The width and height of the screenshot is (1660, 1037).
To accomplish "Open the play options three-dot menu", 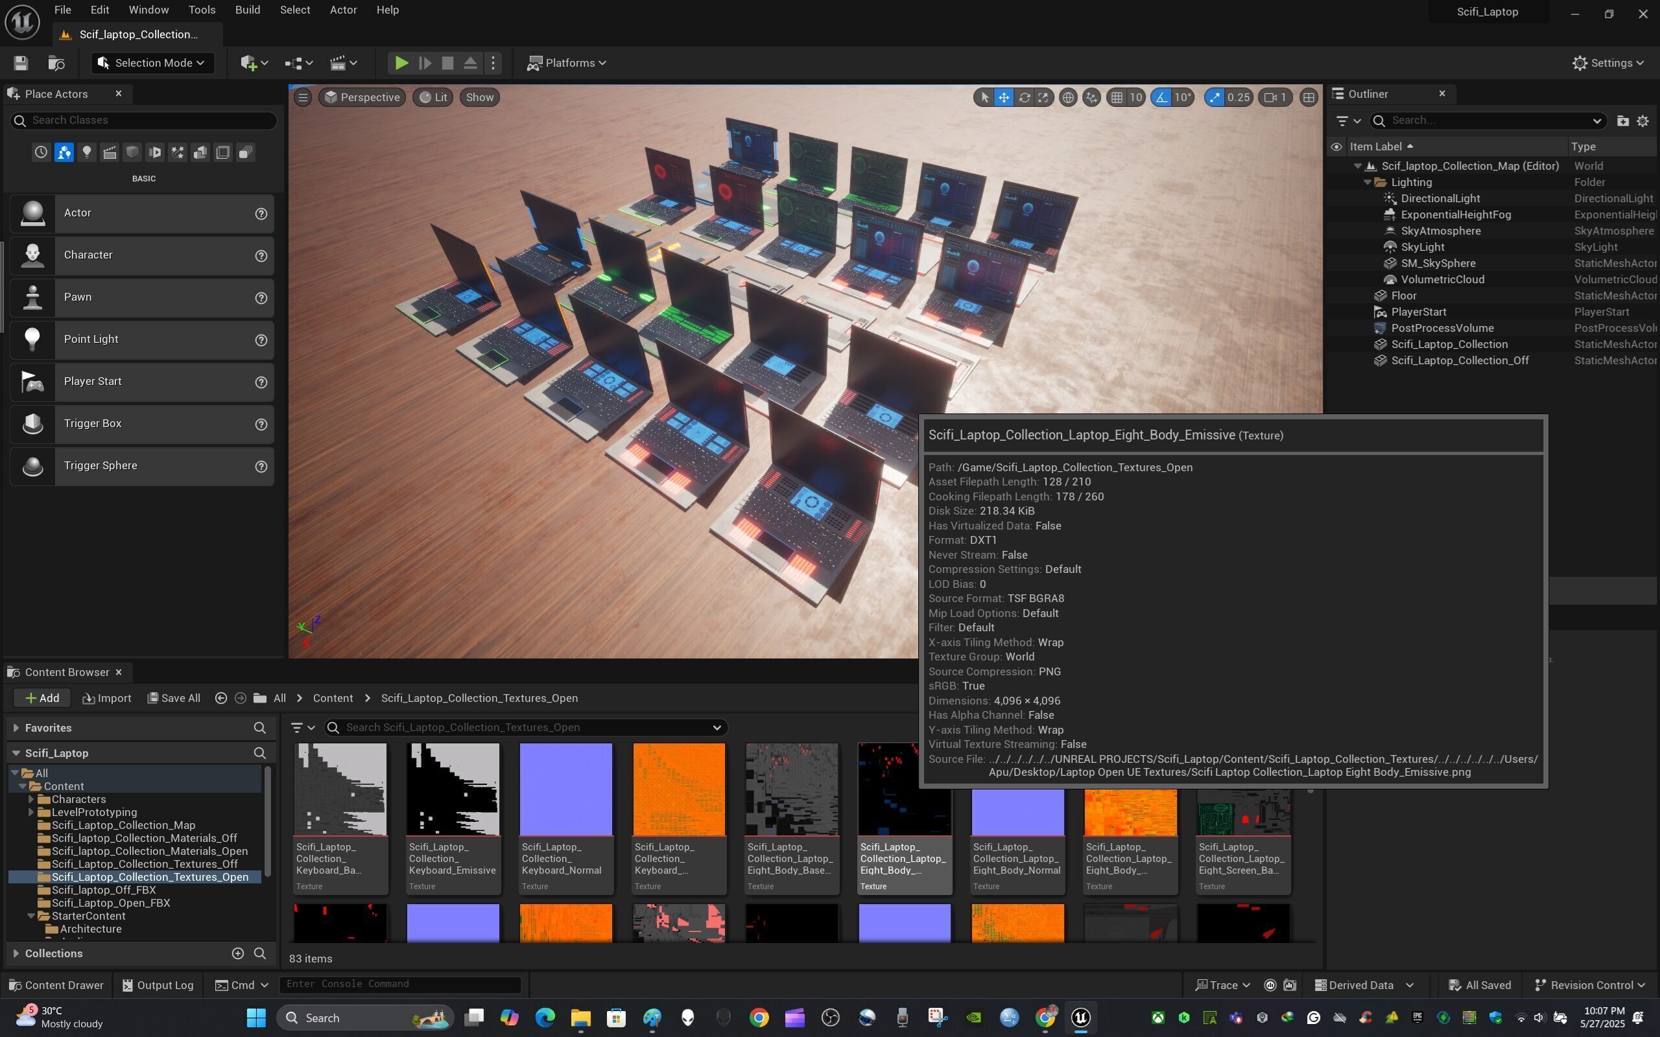I will [493, 63].
